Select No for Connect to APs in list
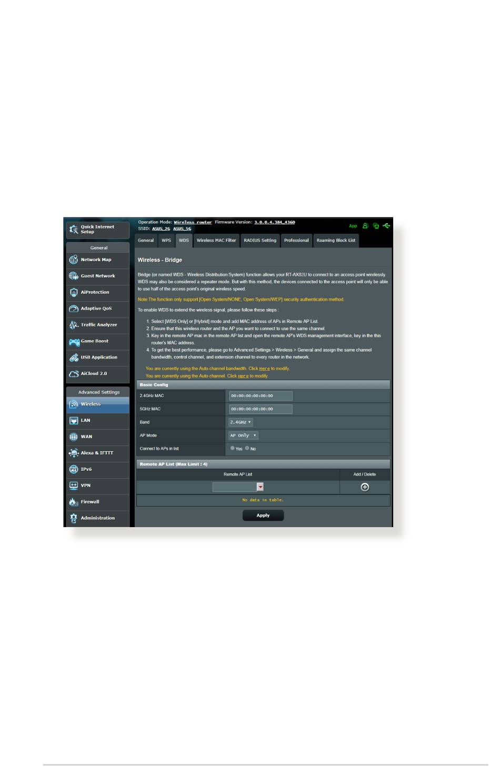This screenshot has width=500, height=782. click(x=247, y=448)
